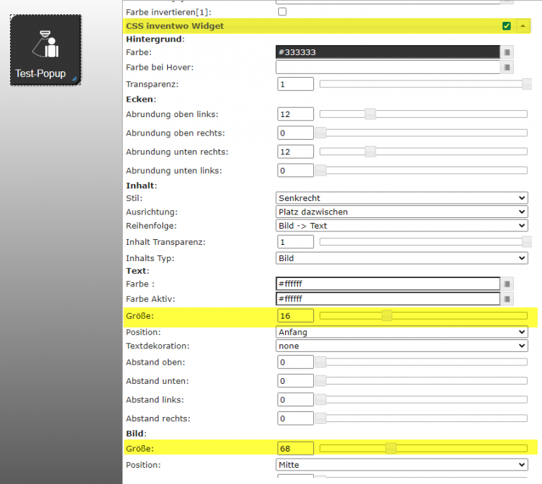
Task: Click the Transparenz value input field
Action: click(296, 84)
